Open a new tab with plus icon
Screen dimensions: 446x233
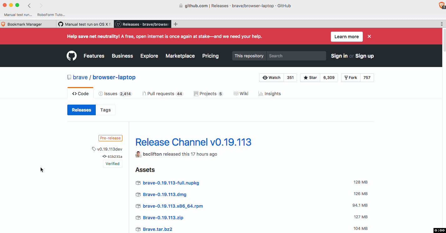click(x=176, y=24)
